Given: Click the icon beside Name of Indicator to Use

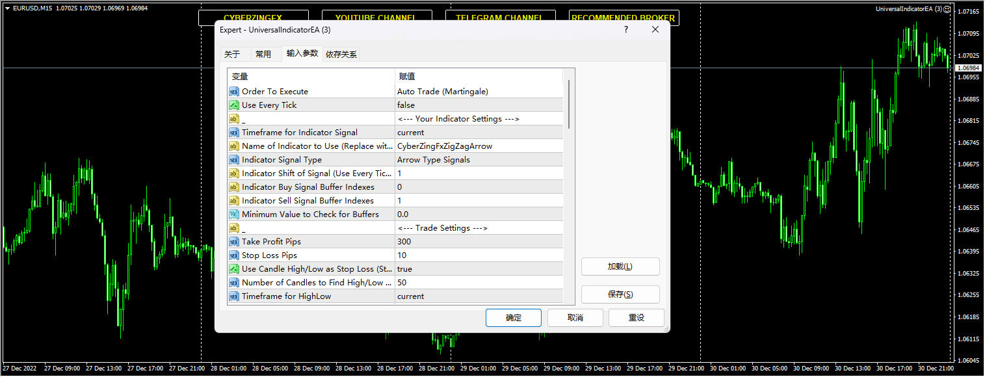Looking at the screenshot, I should click(x=233, y=146).
